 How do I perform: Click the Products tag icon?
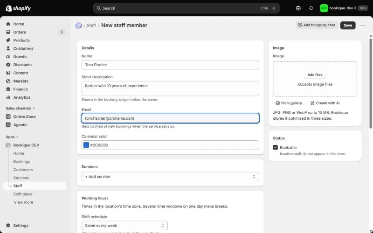coord(8,40)
